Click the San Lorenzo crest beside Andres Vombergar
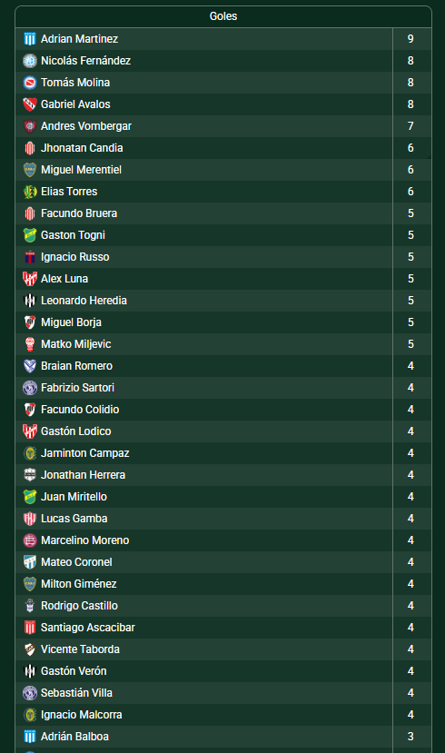Screen dimensions: 445x753 30,126
